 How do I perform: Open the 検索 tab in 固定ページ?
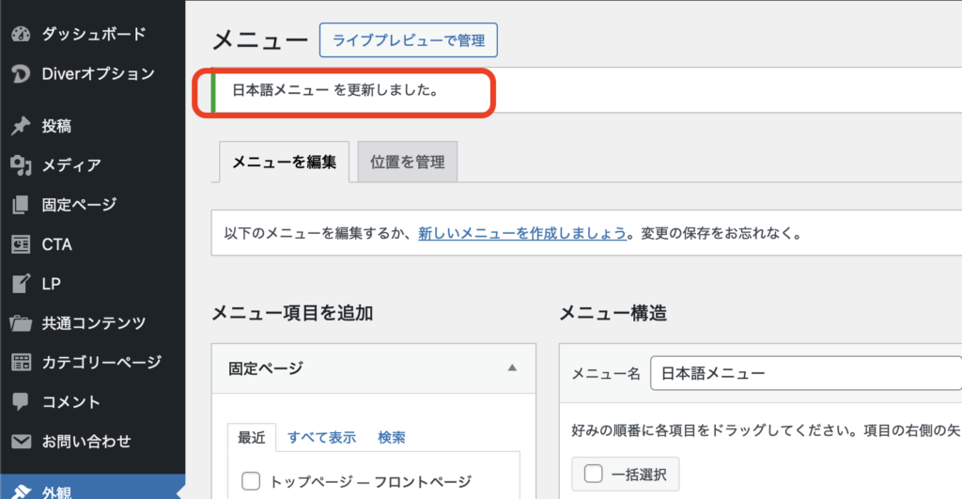point(392,438)
